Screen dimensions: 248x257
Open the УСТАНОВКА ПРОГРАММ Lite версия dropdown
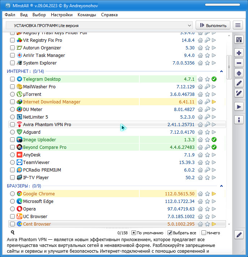(99, 26)
